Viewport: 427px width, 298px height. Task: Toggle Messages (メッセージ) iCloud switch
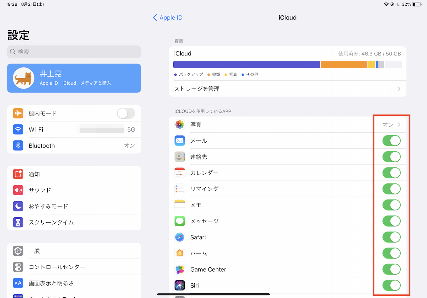[x=391, y=221]
